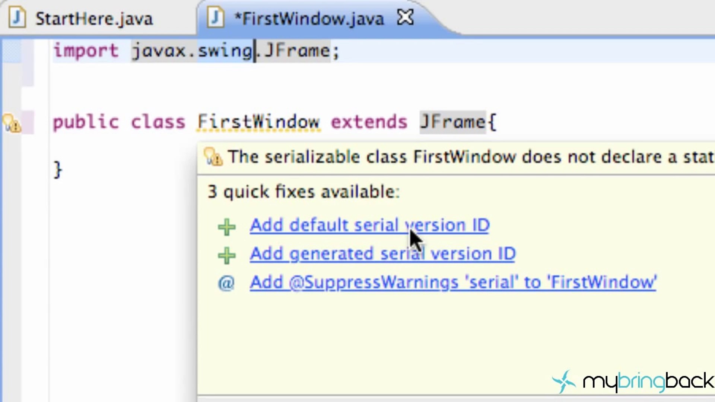The image size is (715, 402).
Task: Click the green plus beside generated serial version
Action: [x=226, y=255]
